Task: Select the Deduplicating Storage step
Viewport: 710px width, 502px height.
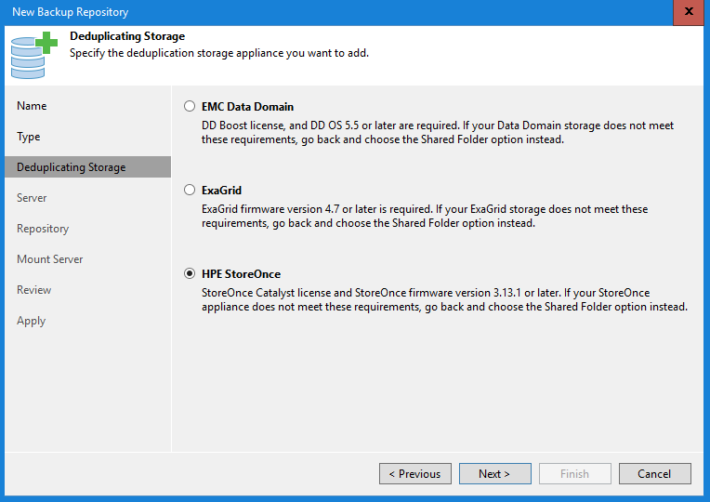Action: [x=88, y=166]
